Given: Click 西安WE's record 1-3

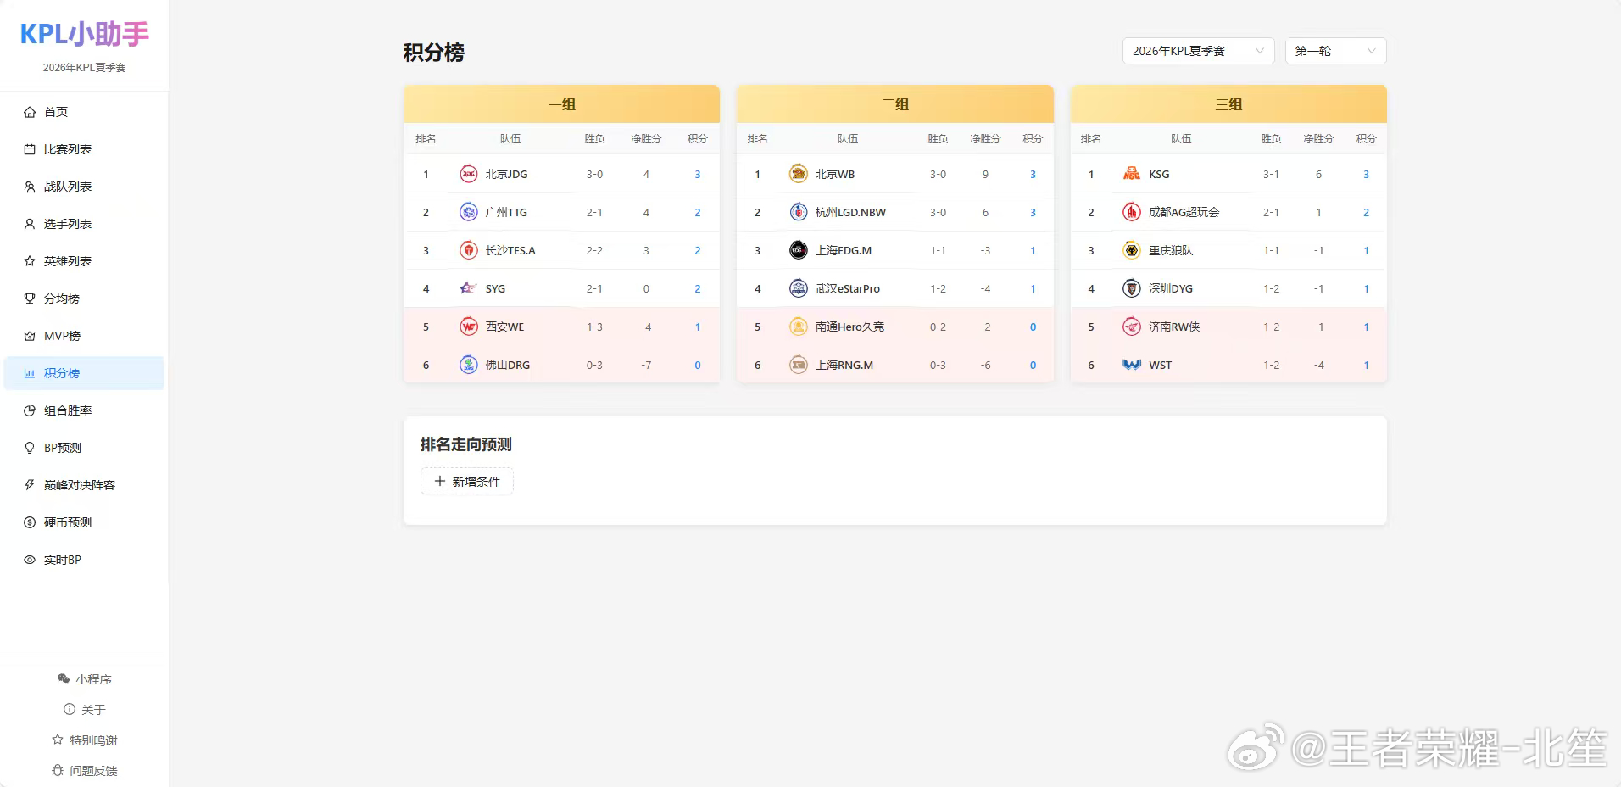Looking at the screenshot, I should click(x=594, y=327).
